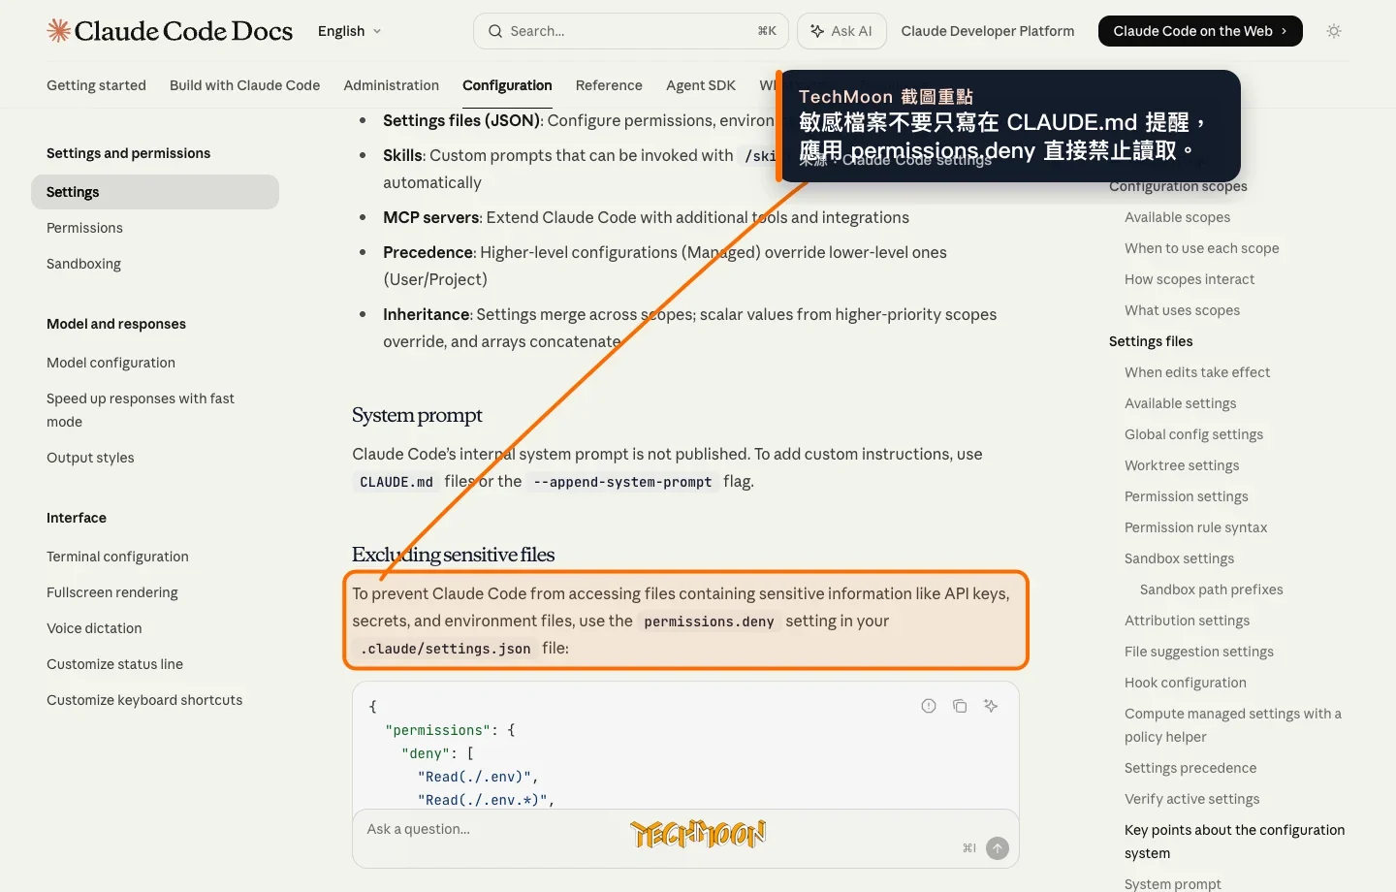
Task: Jump to Available scopes section
Action: (1177, 217)
